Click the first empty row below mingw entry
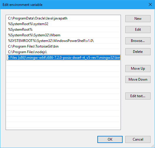The height and width of the screenshot is (148, 155). 63,63
